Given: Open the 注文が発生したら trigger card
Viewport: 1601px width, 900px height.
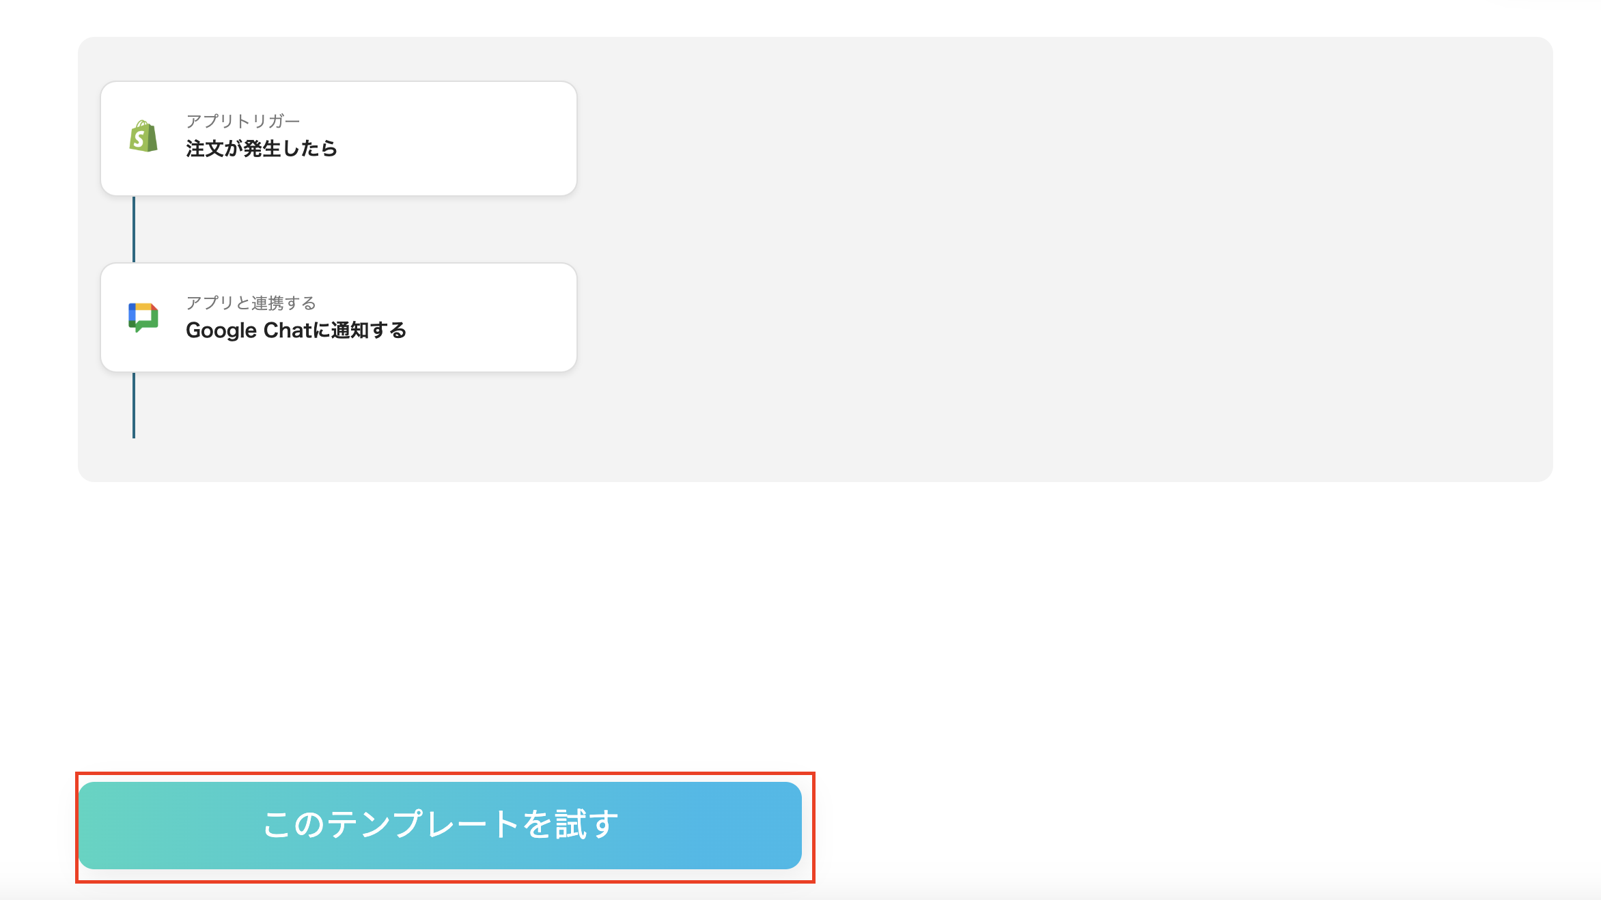Looking at the screenshot, I should click(338, 137).
